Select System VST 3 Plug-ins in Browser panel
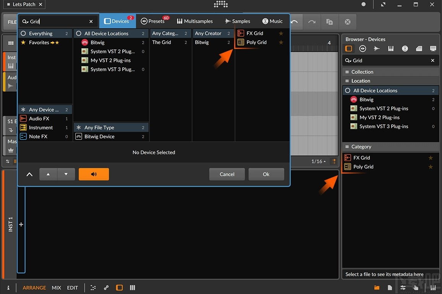The height and width of the screenshot is (294, 442). click(391, 127)
